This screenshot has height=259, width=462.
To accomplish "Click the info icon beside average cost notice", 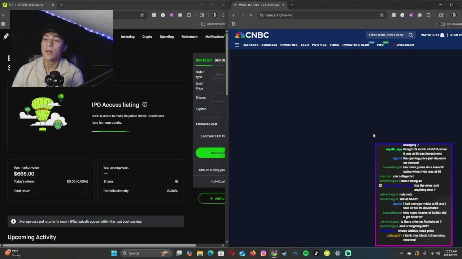I will coord(13,221).
